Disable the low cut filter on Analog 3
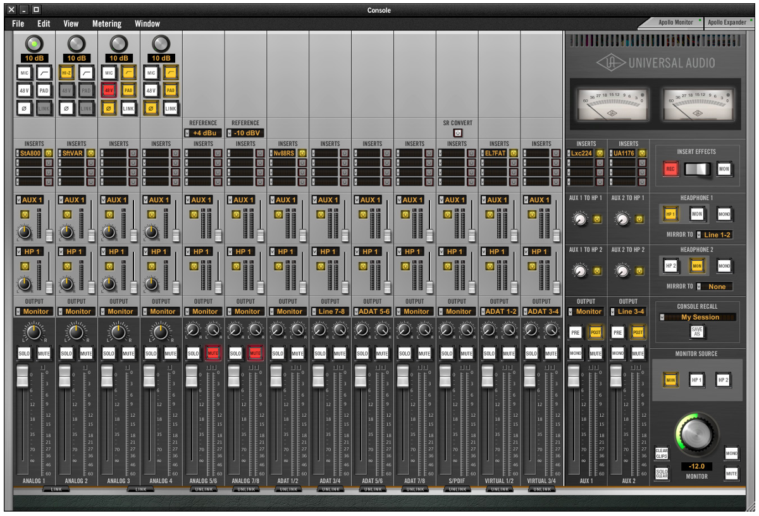 pos(128,73)
